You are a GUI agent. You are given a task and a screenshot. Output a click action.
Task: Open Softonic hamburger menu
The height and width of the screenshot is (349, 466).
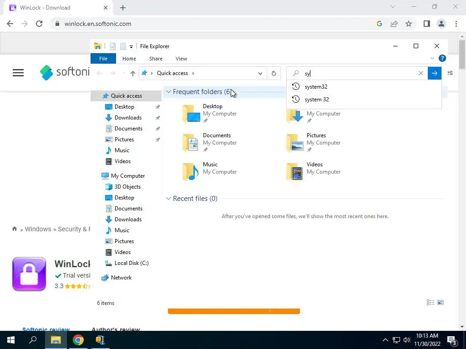pyautogui.click(x=18, y=73)
